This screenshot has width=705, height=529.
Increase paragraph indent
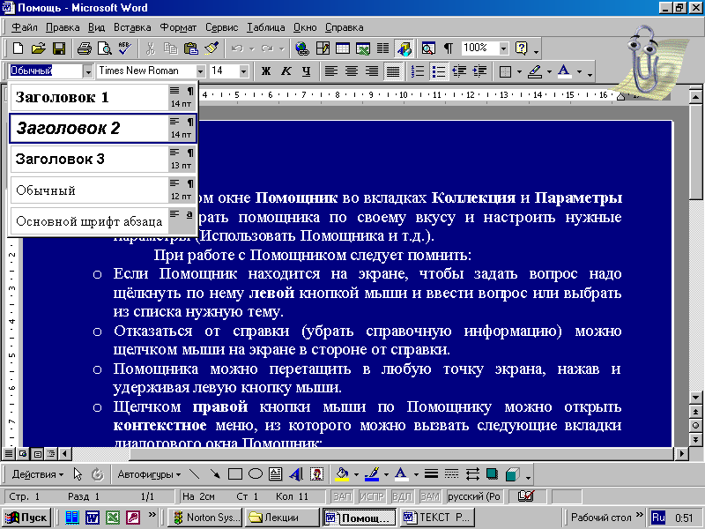point(479,71)
